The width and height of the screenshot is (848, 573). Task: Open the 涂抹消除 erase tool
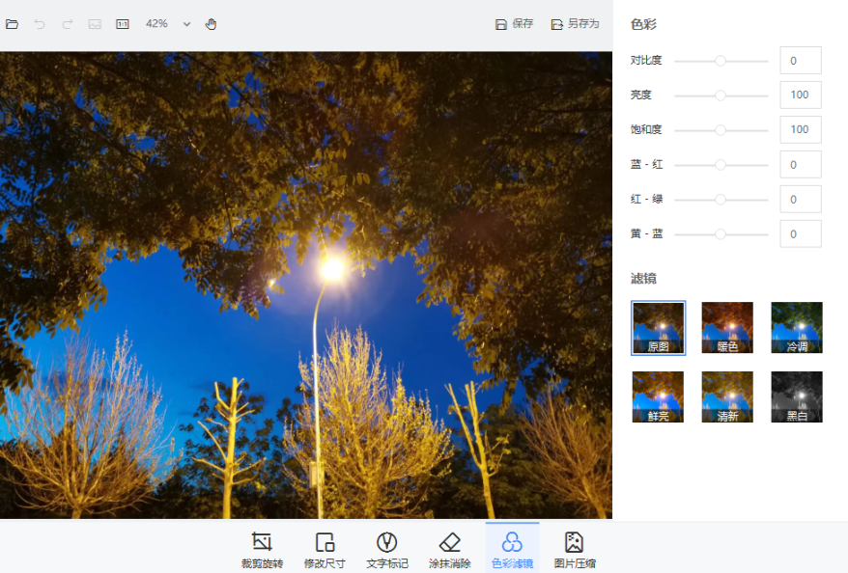coord(449,549)
